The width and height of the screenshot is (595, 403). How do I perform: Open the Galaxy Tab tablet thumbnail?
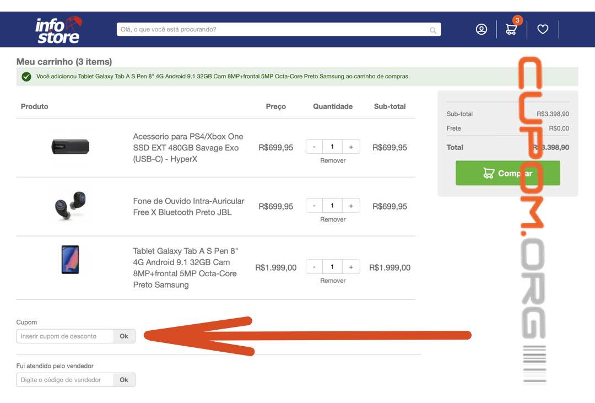point(70,260)
